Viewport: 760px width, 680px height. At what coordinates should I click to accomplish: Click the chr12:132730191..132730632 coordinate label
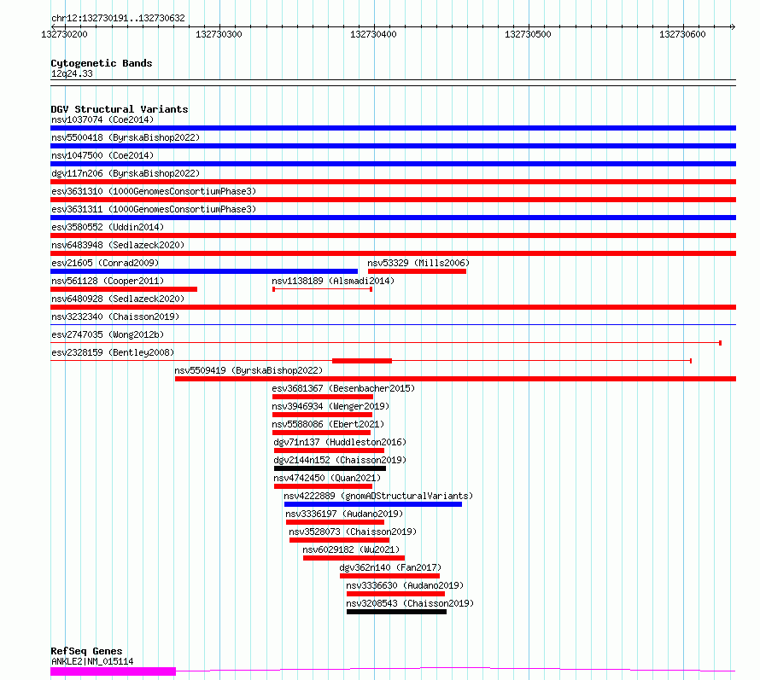tap(118, 18)
